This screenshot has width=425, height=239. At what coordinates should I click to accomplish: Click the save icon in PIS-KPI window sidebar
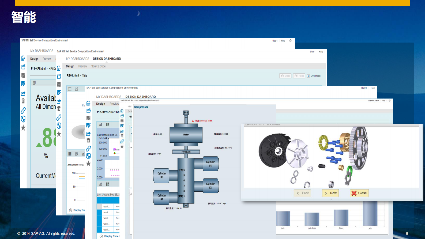[x=23, y=75]
